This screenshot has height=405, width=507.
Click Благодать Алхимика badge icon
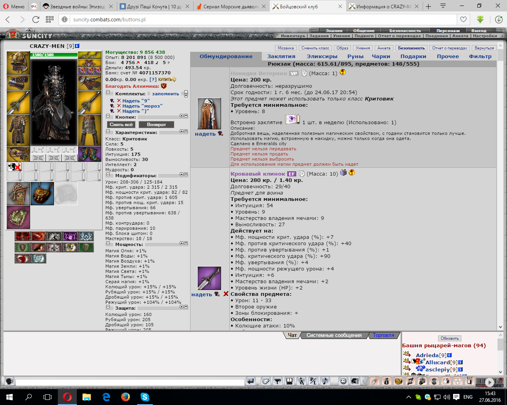164,86
